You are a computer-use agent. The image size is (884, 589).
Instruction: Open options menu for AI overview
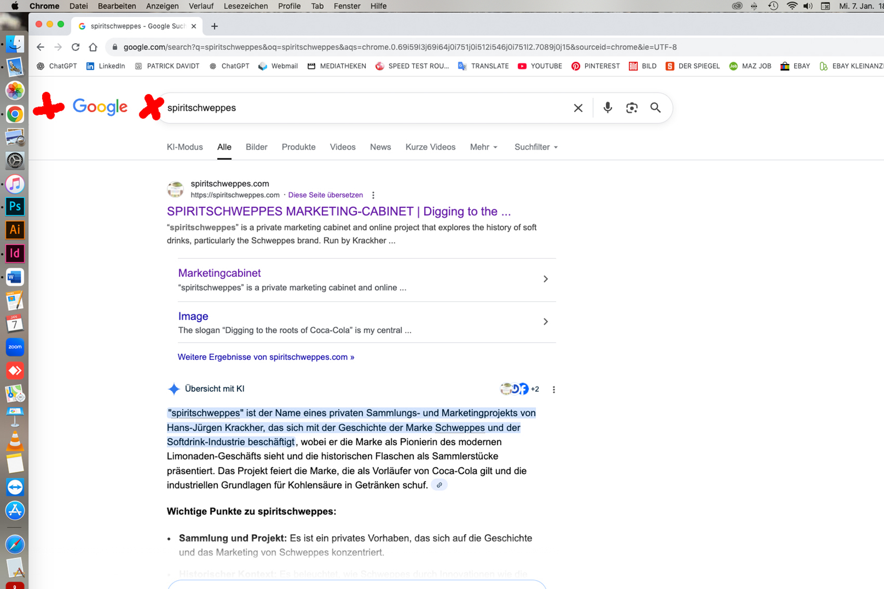coord(553,390)
